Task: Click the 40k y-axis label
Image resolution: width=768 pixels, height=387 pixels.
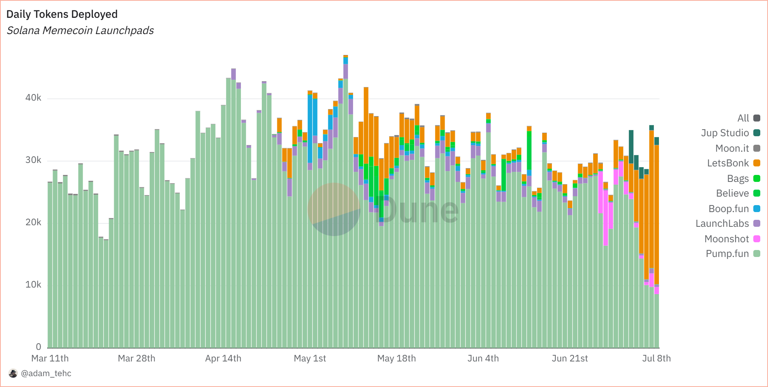Action: click(x=33, y=98)
